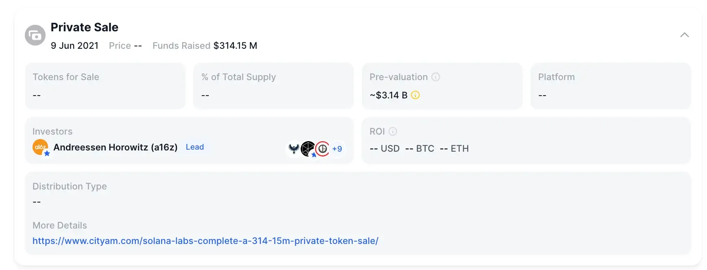Image resolution: width=707 pixels, height=270 pixels.
Task: Click the orange a16z investor logo
Action: [40, 147]
